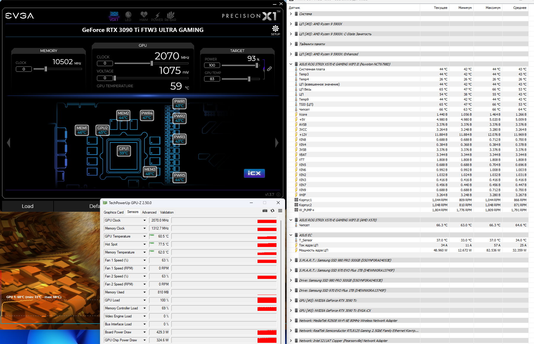Viewport: 534px width, 344px height.
Task: Toggle the chain link between Power and GPU Temp targets
Action: 269,69
